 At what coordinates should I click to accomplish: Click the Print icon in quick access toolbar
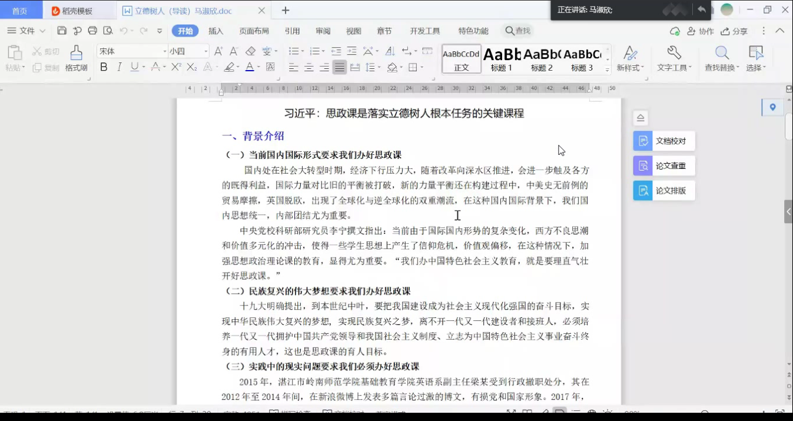click(92, 31)
